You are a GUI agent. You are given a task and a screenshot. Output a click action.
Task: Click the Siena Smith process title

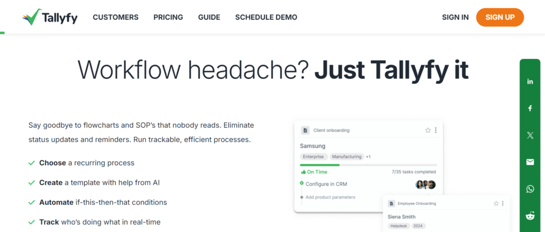coord(401,217)
